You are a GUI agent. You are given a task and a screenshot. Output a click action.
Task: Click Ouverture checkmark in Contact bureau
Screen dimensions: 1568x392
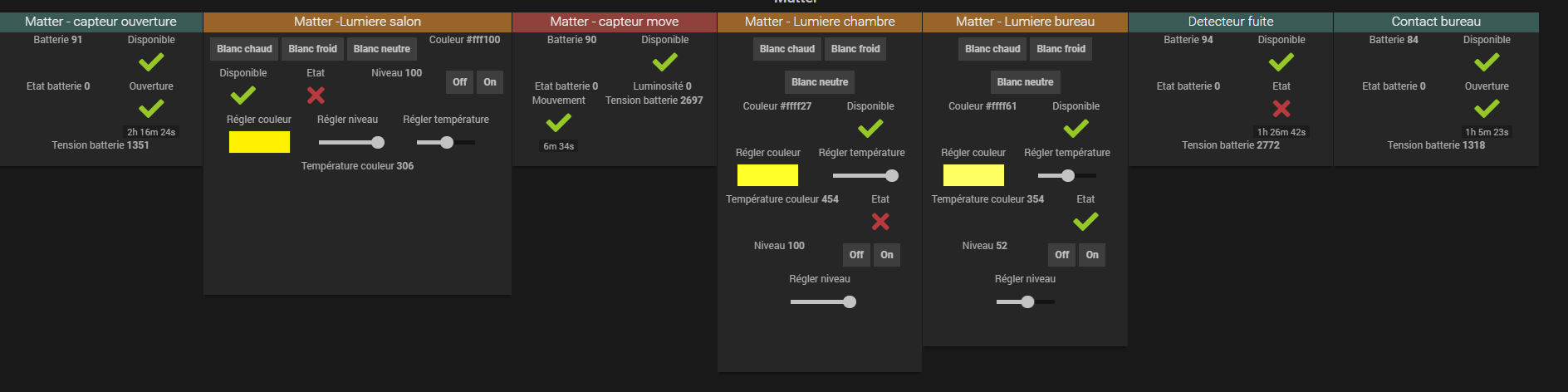pyautogui.click(x=1487, y=109)
